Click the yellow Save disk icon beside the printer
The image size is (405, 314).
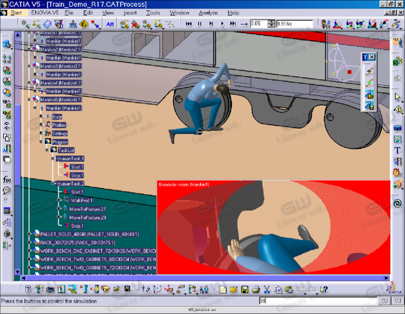coord(245,290)
